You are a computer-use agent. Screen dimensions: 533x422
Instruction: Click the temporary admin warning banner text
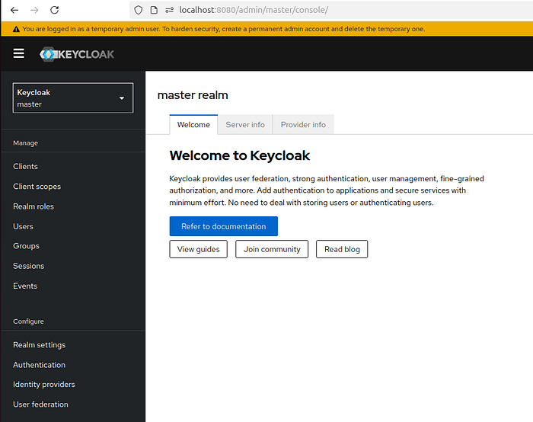[224, 29]
